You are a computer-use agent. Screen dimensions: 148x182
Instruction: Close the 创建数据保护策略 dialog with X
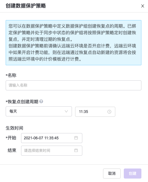pos(143,6)
